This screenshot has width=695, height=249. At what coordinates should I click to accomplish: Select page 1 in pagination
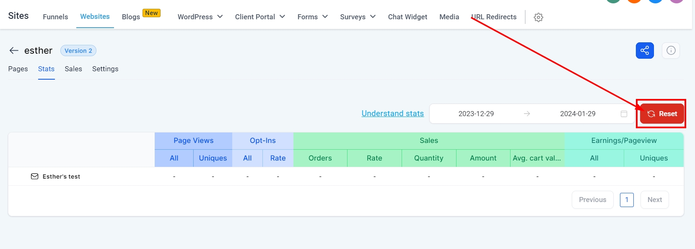click(x=627, y=200)
